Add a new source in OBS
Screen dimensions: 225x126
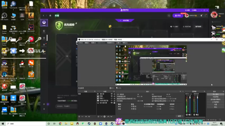click(98, 116)
